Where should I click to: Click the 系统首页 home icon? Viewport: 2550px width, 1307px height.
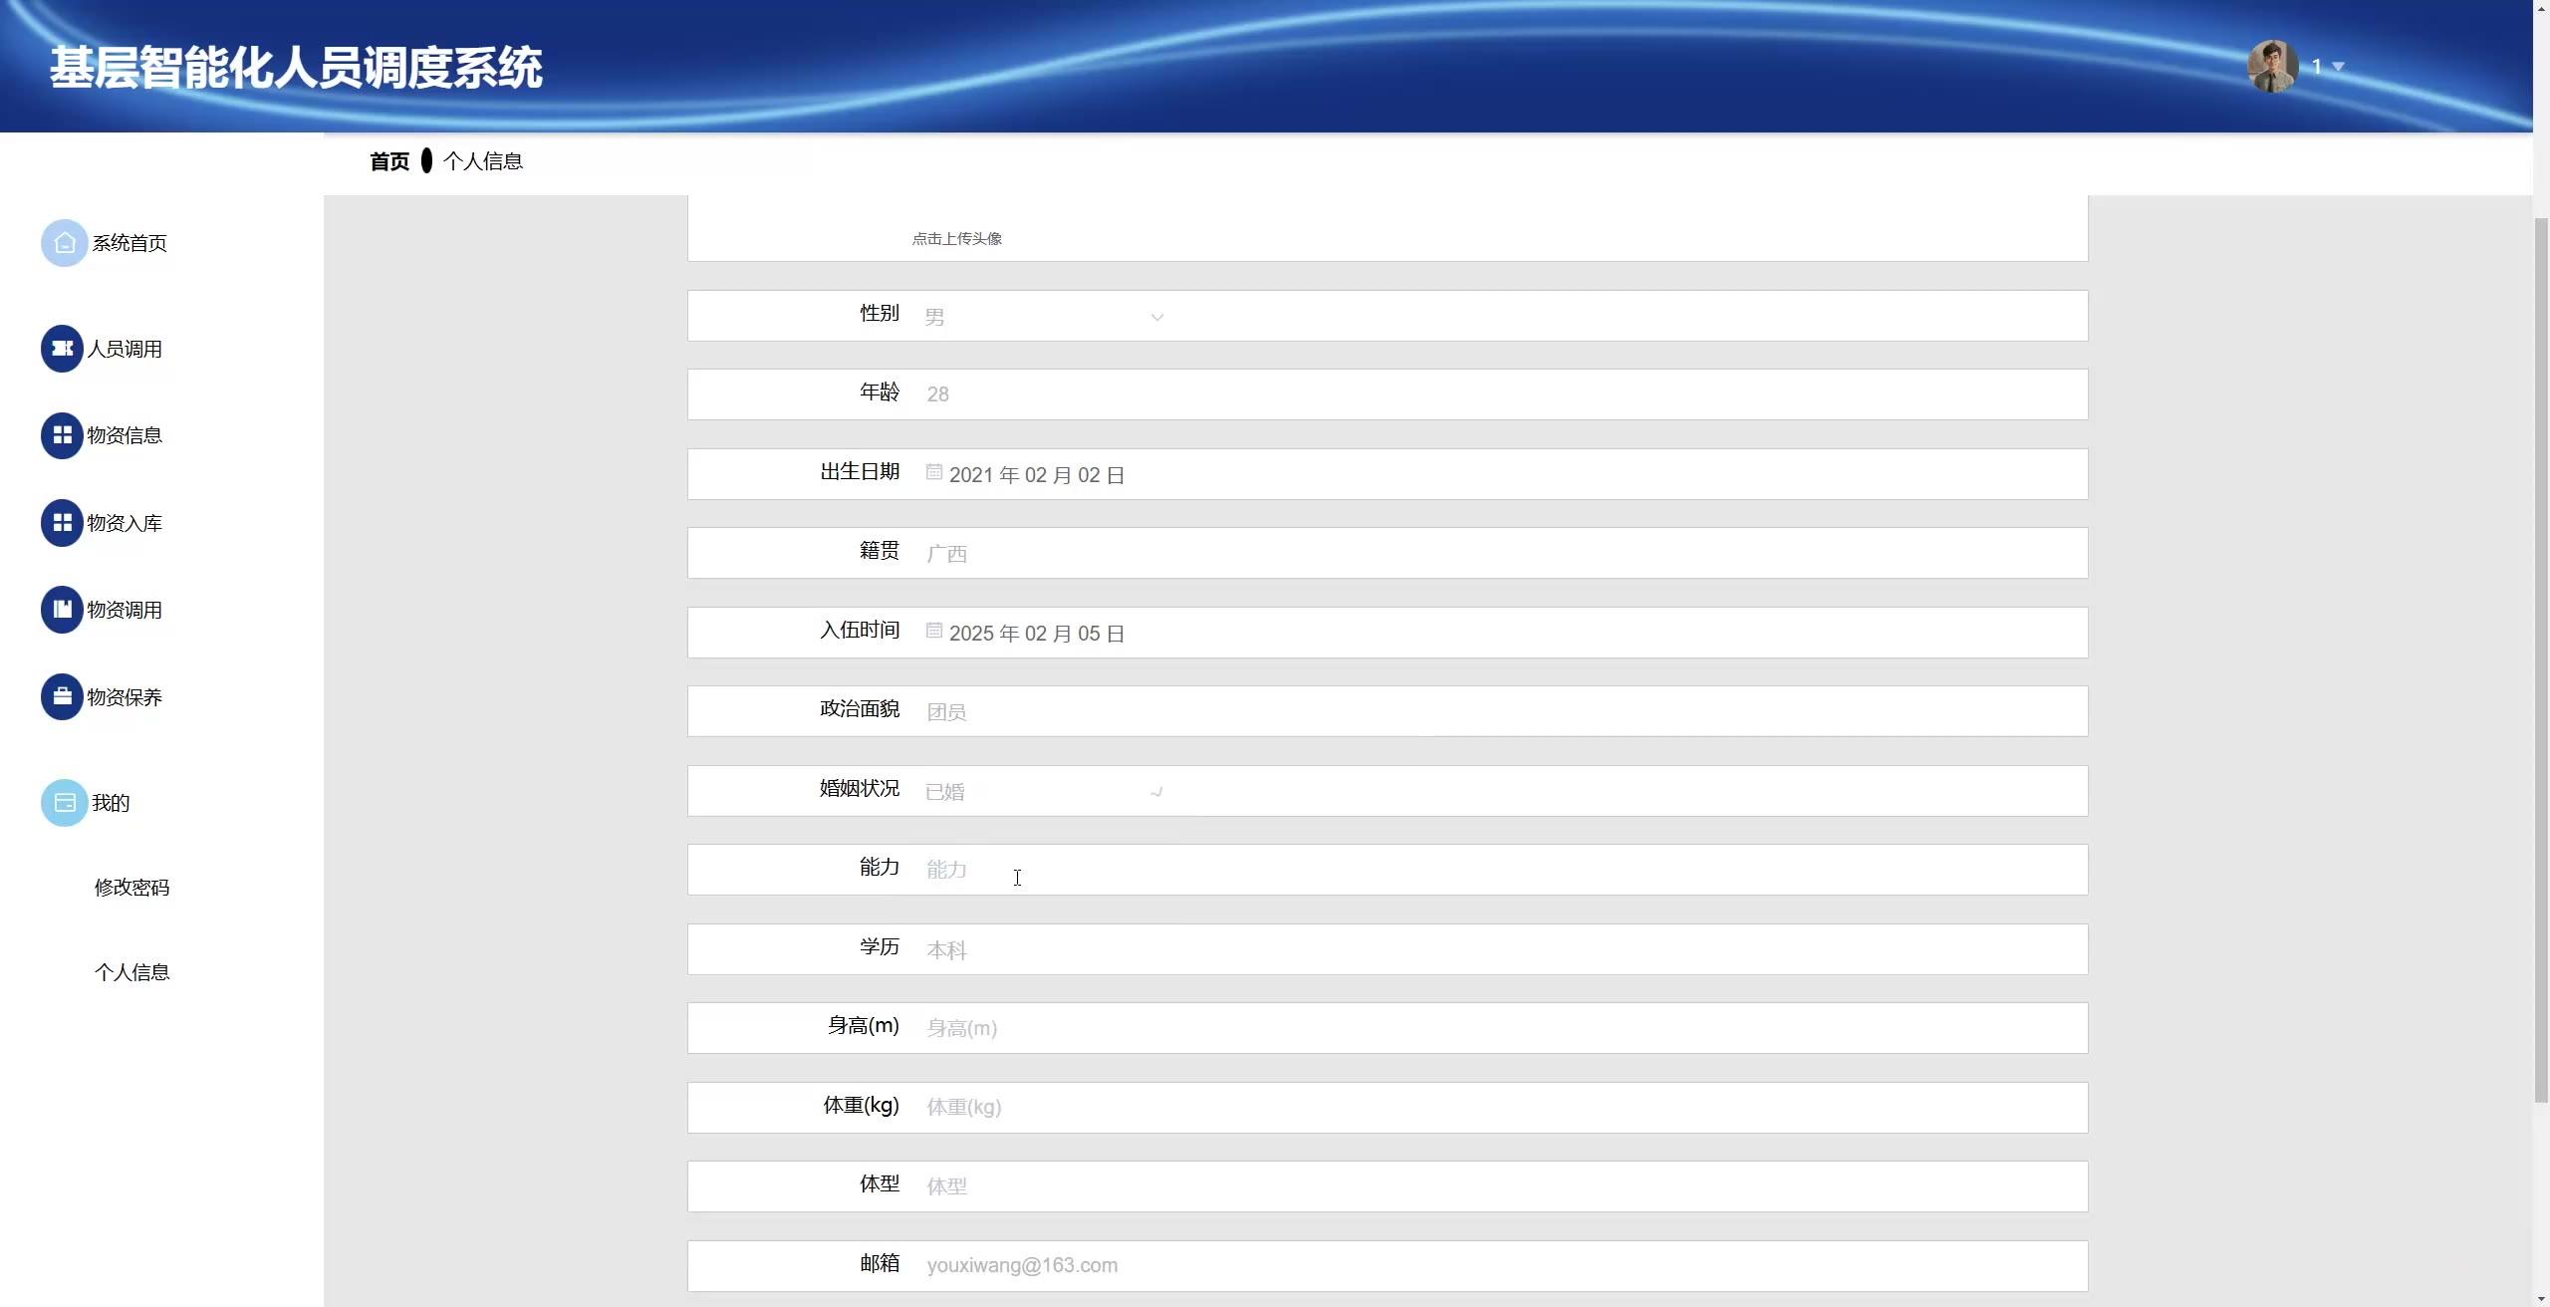(x=64, y=243)
